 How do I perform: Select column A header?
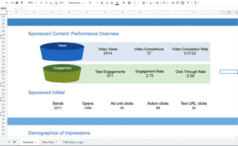(16, 12)
